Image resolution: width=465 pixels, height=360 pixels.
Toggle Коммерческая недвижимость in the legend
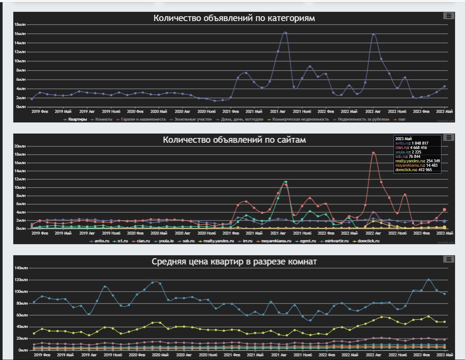coord(300,120)
